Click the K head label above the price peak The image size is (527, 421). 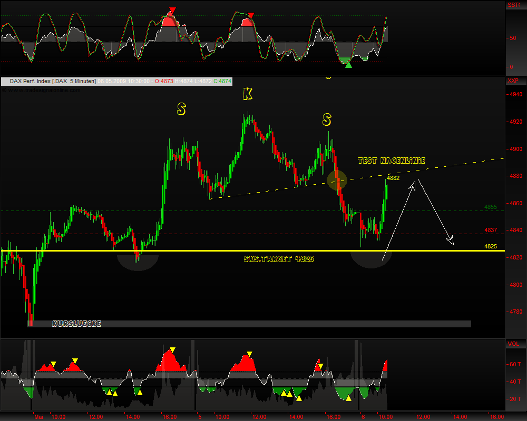point(247,95)
